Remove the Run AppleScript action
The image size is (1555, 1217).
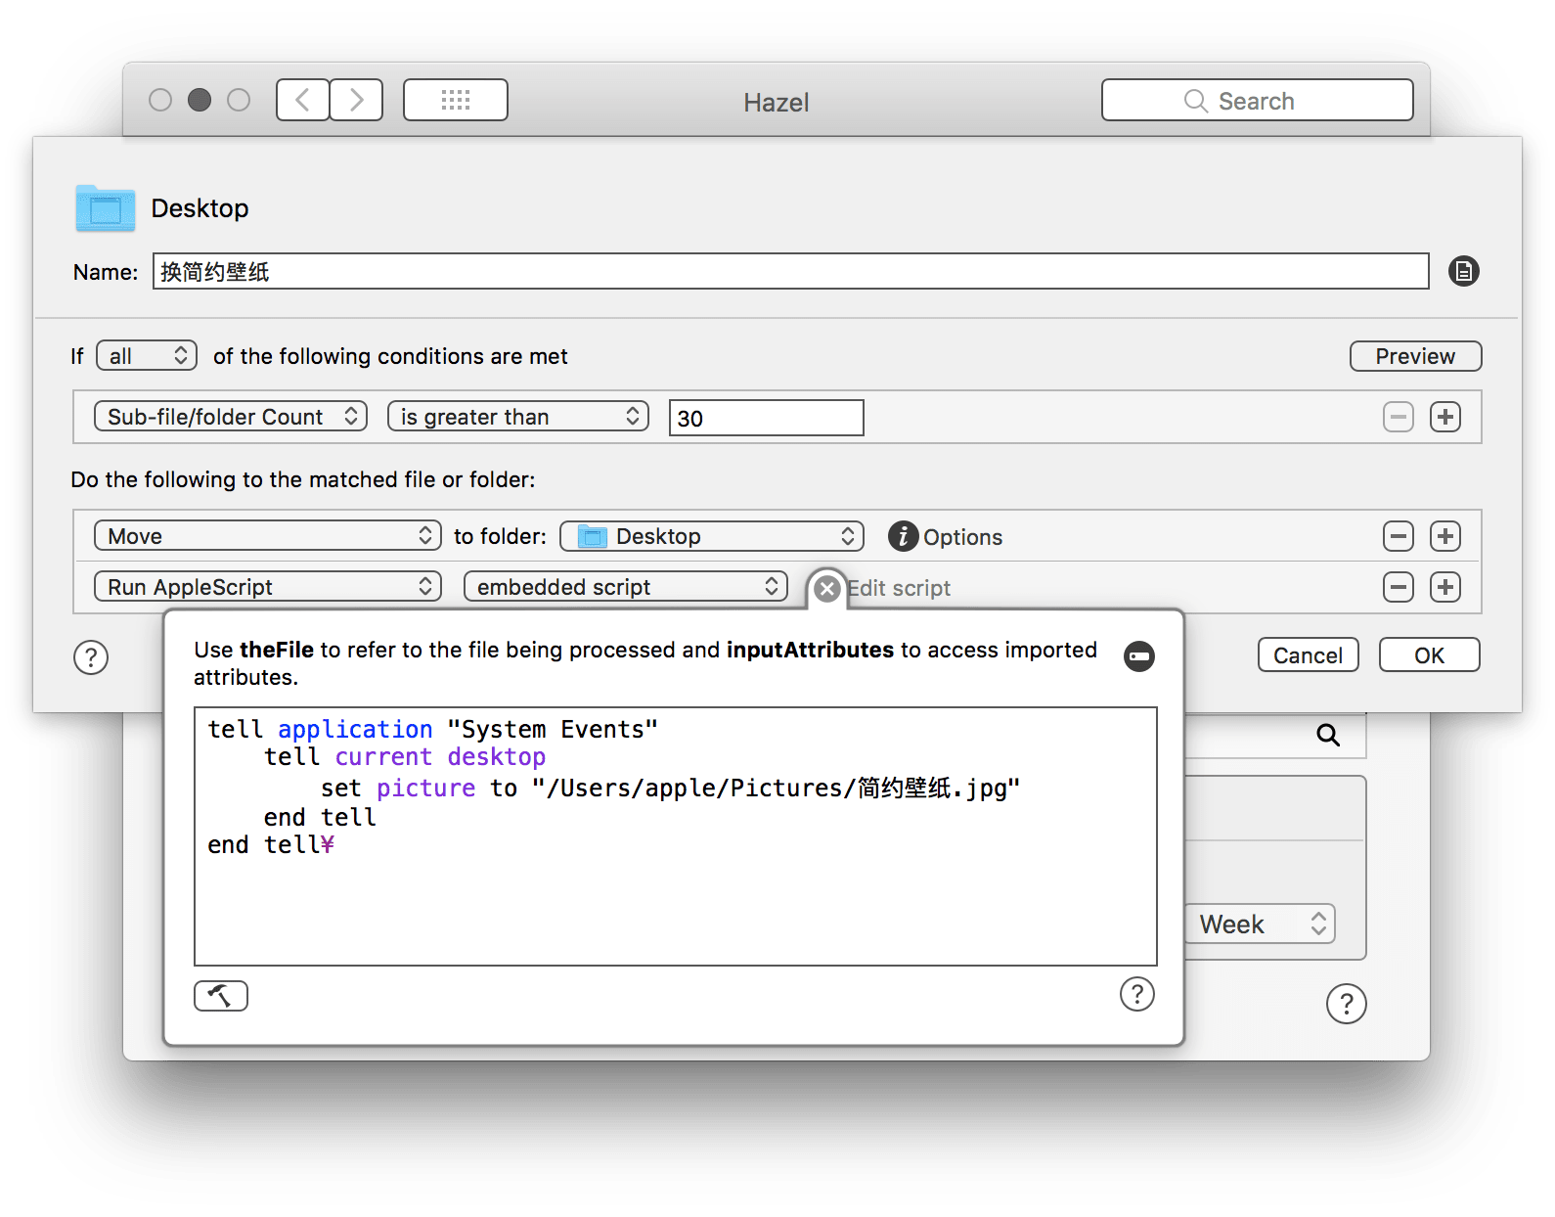click(x=1398, y=587)
